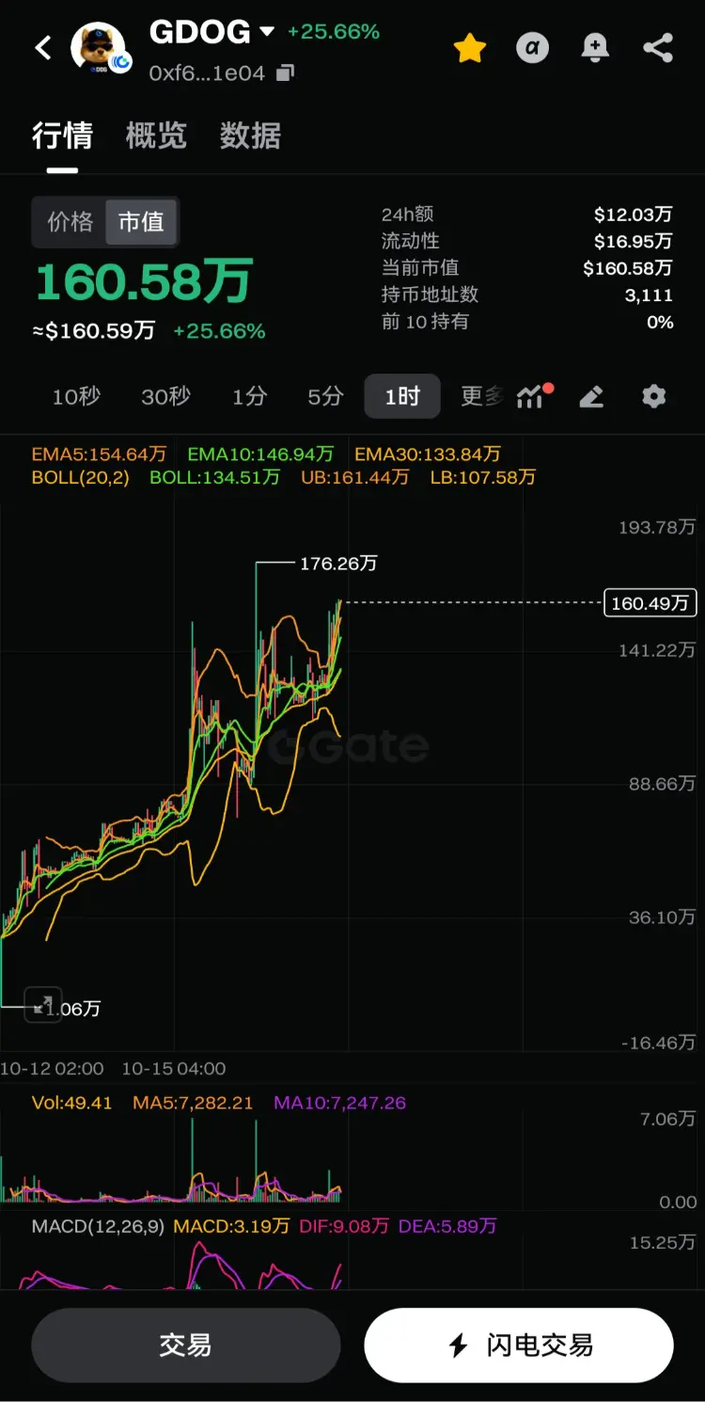Open the GDOG token dropdown arrow
Screen dimensions: 705x1402
coord(267,32)
